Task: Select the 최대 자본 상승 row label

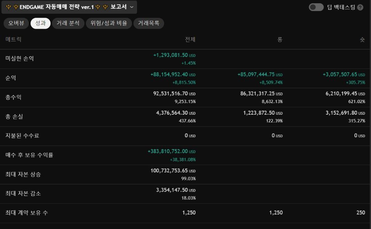Action: [x=23, y=174]
